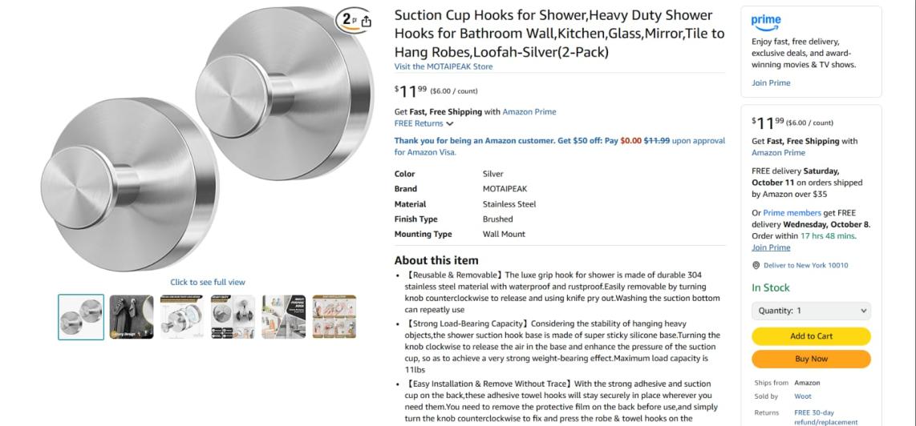Click Join Prime link in top Prime box

coord(771,83)
